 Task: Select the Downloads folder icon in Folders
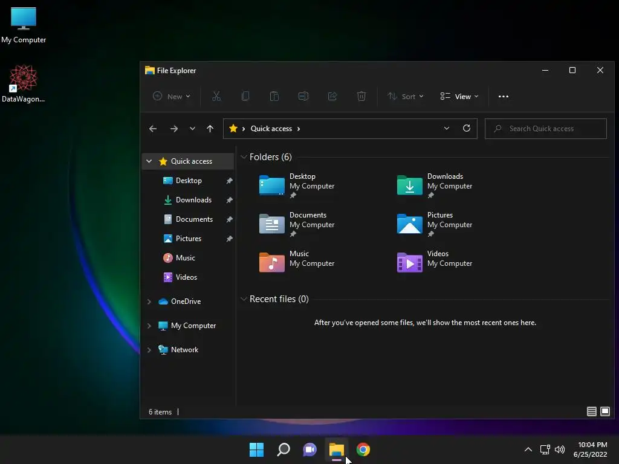pyautogui.click(x=409, y=185)
